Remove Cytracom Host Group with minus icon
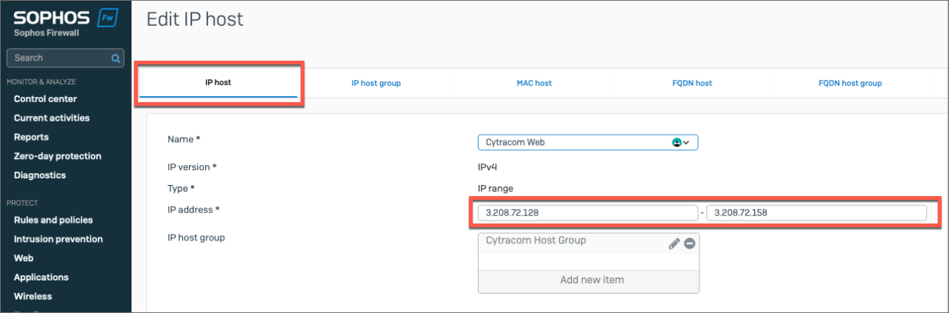This screenshot has height=313, width=949. (x=690, y=243)
